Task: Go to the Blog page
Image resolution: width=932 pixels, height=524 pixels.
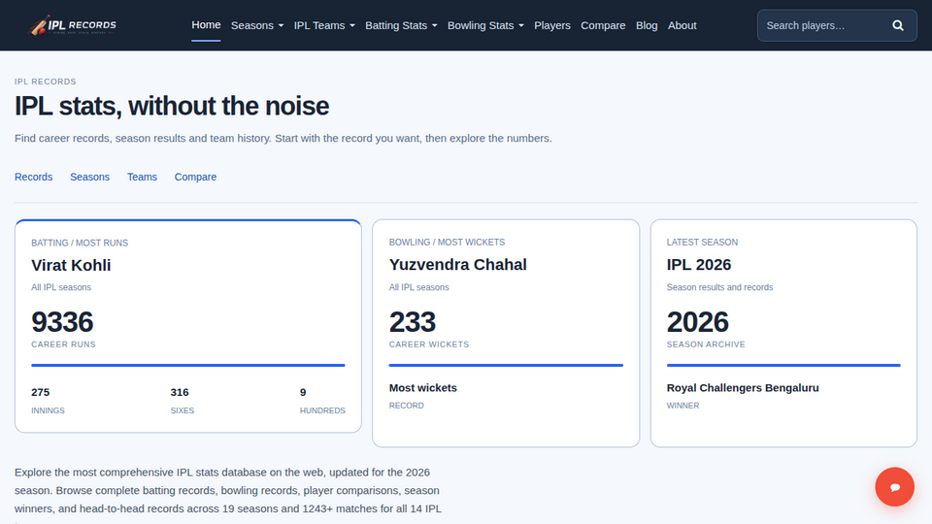Action: point(647,25)
